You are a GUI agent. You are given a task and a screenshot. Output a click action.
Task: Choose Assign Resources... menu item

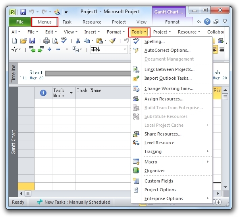coord(172,99)
